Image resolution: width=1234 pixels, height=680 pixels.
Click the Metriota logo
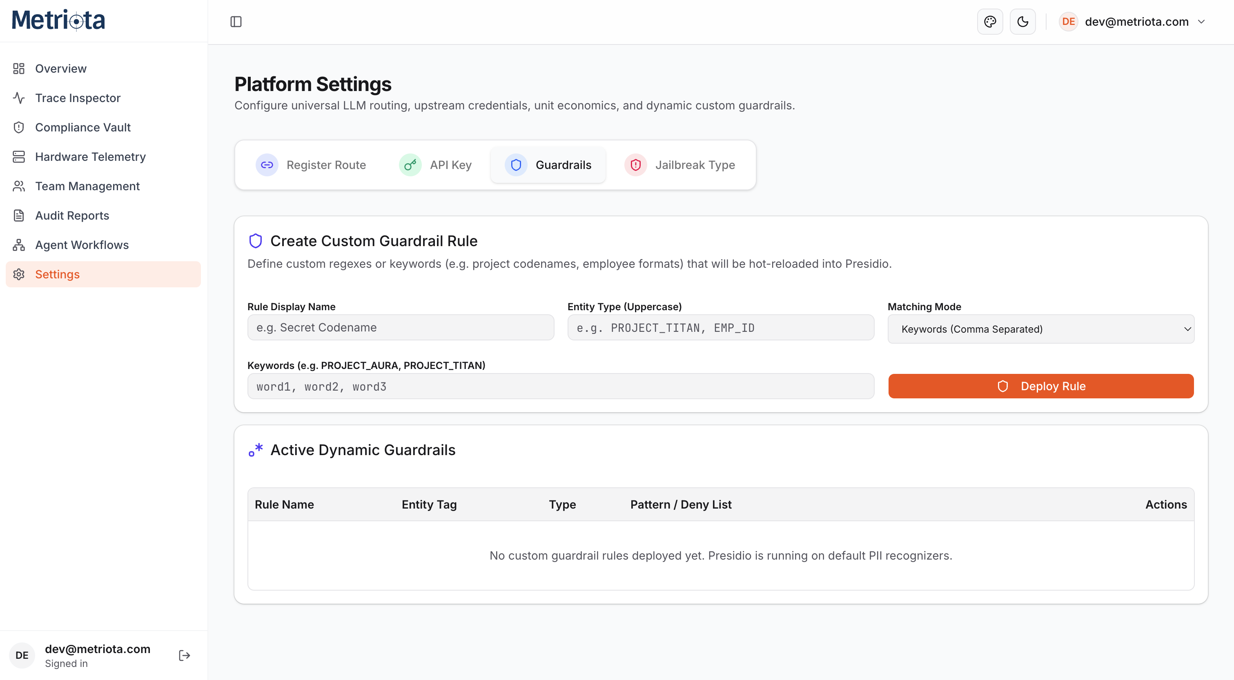(x=58, y=20)
